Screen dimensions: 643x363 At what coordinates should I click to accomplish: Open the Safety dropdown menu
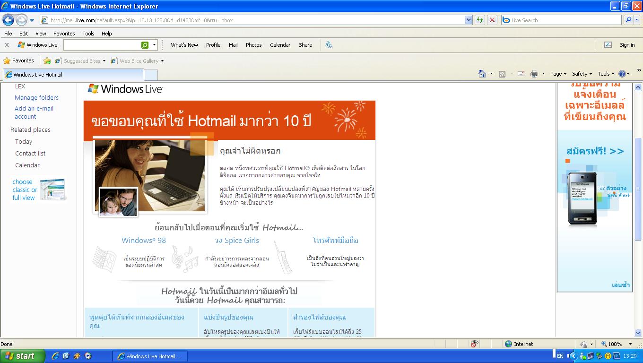[582, 74]
